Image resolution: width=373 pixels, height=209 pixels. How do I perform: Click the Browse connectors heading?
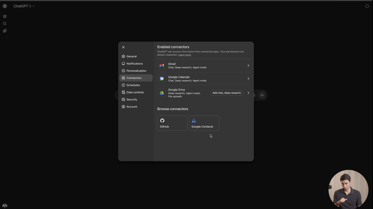[x=173, y=109]
